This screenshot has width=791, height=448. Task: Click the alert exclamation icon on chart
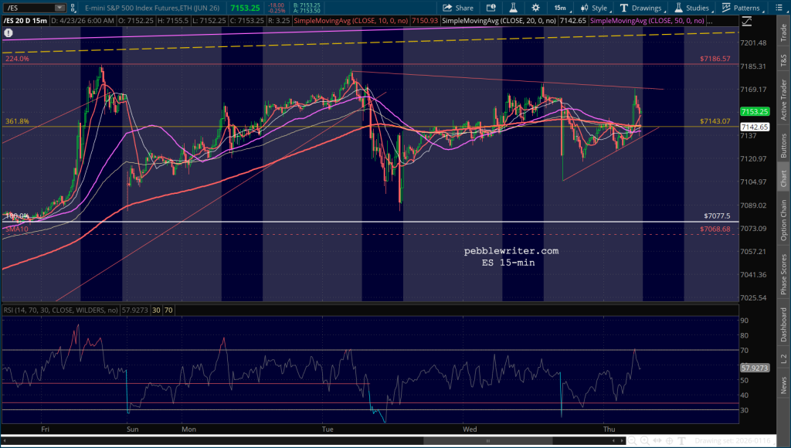point(8,33)
